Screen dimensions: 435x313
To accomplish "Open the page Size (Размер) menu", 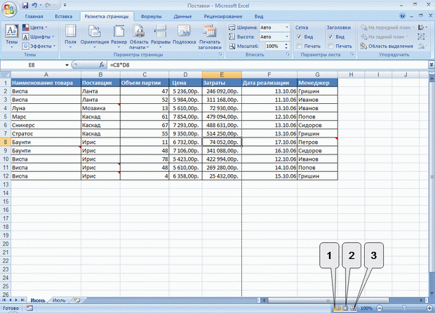I will point(119,36).
